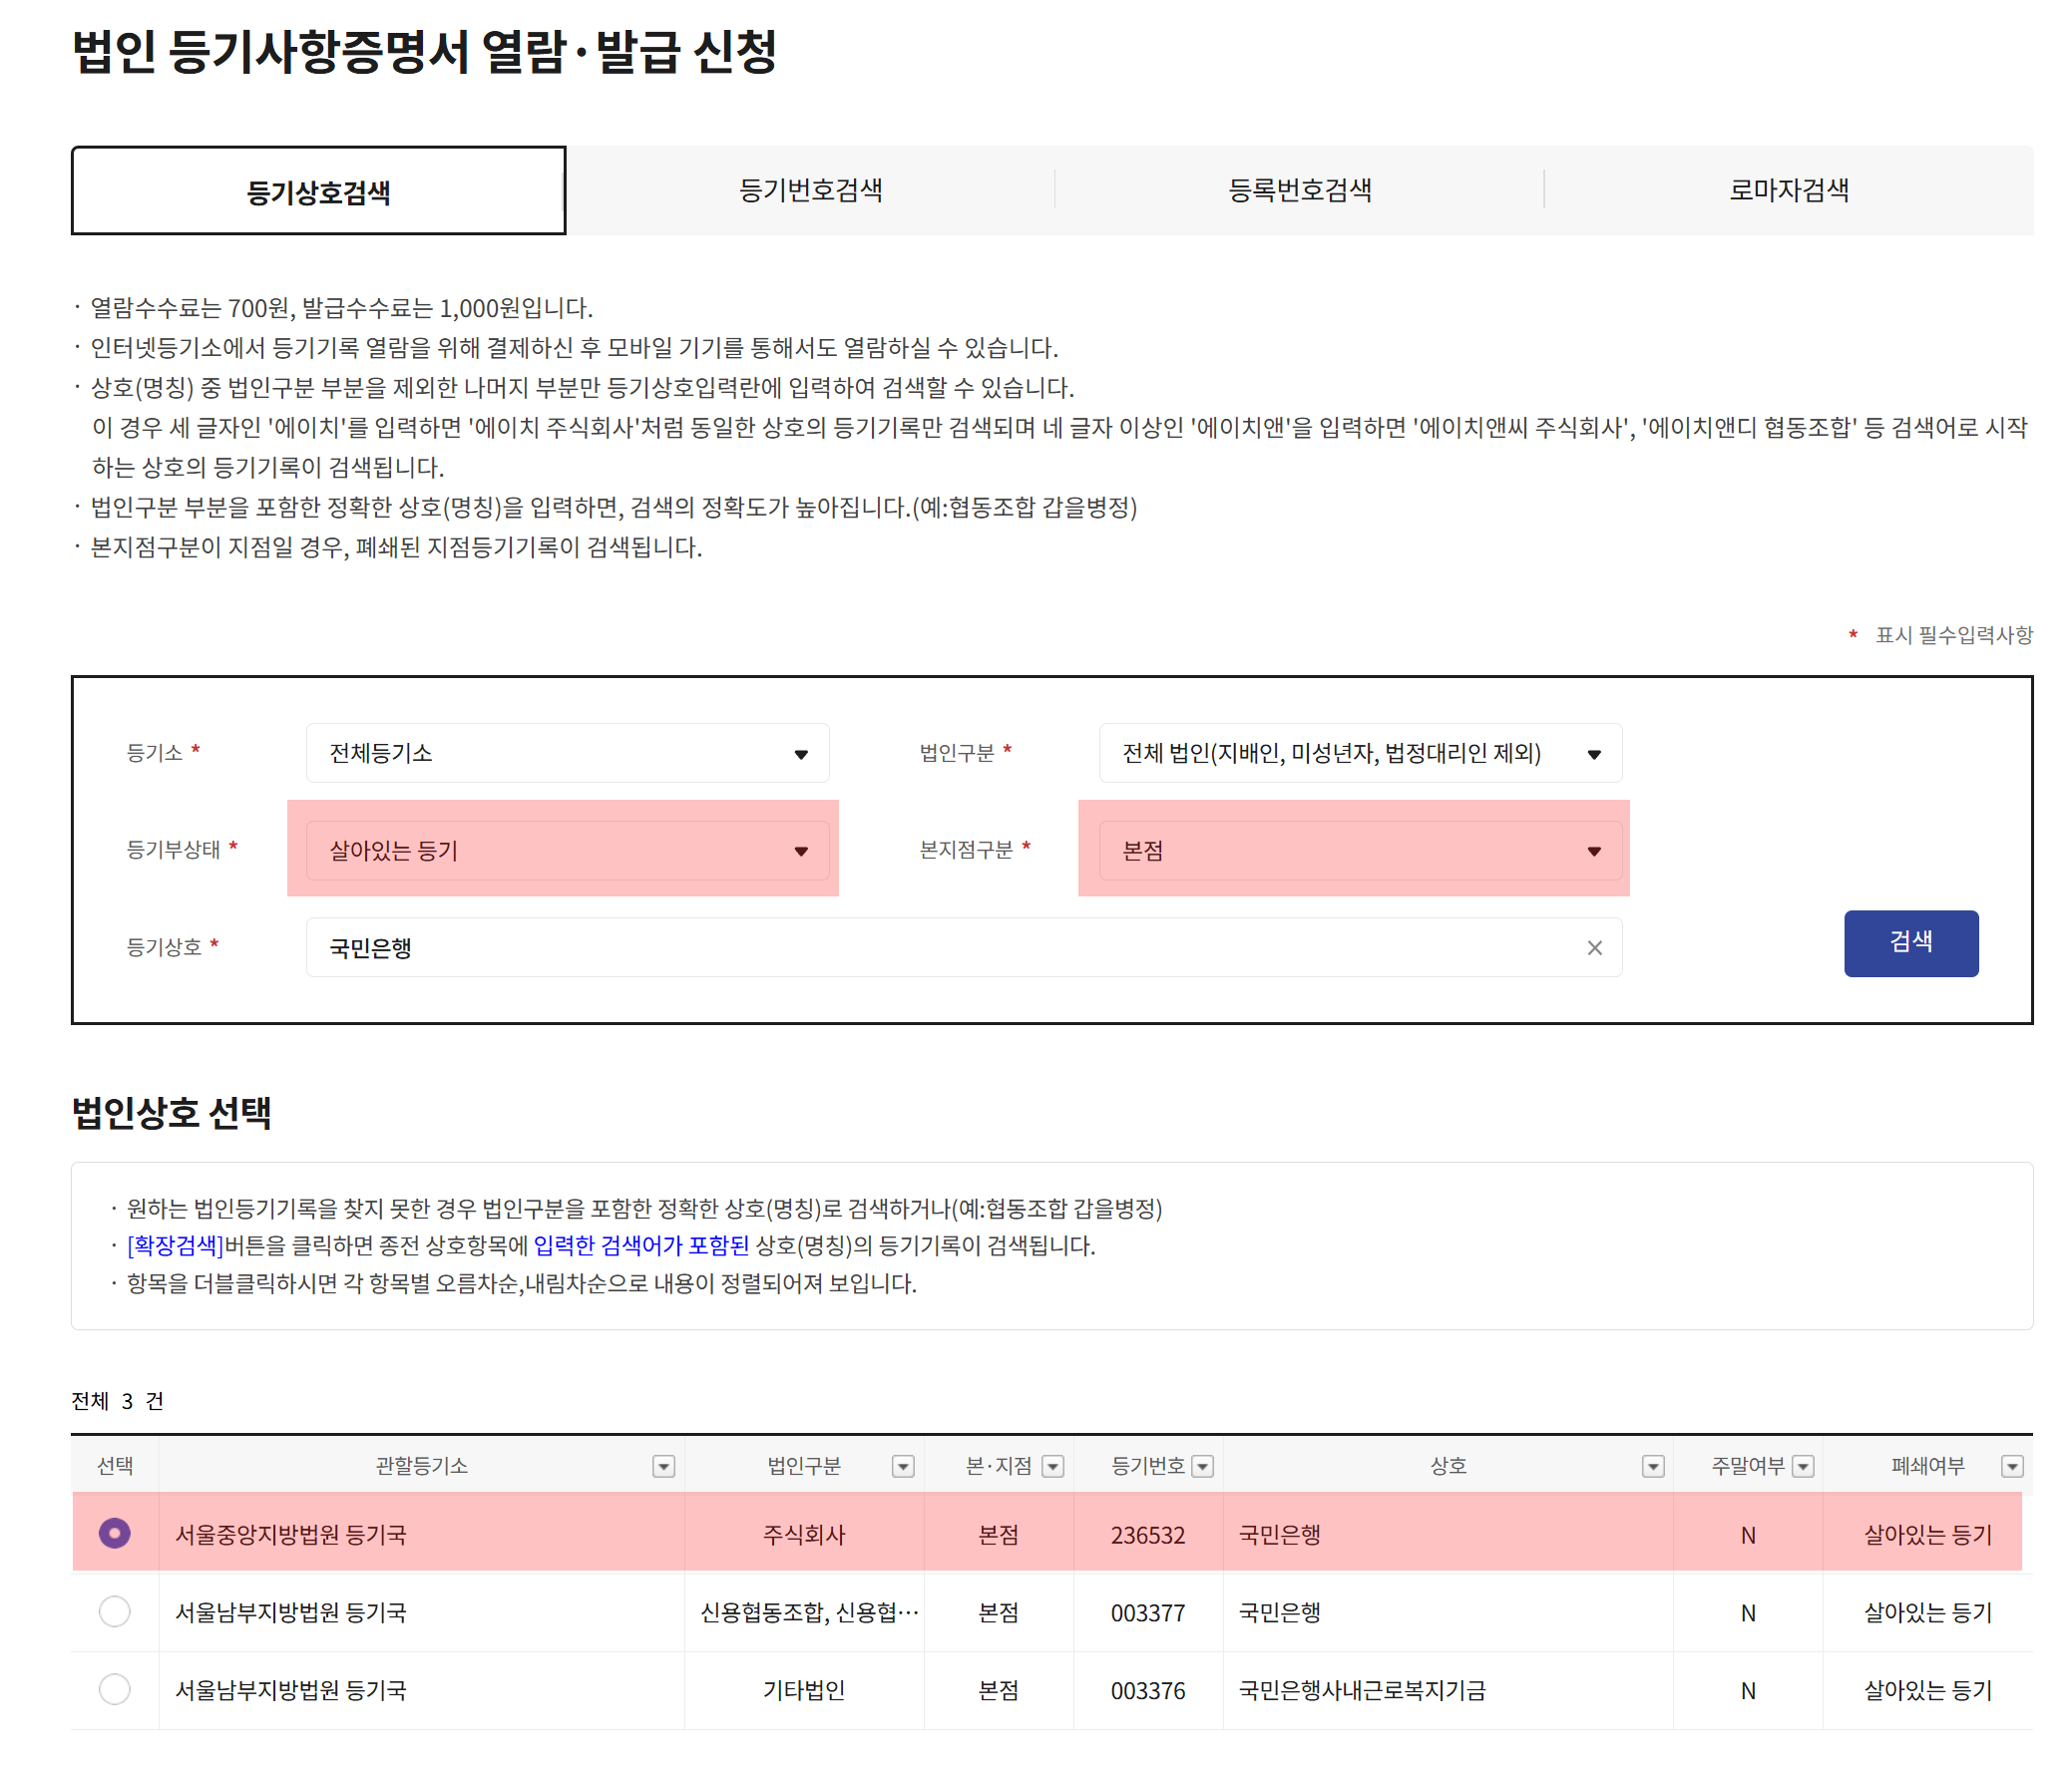
Task: Open 주말여부 column filter arrow
Action: (x=1803, y=1466)
